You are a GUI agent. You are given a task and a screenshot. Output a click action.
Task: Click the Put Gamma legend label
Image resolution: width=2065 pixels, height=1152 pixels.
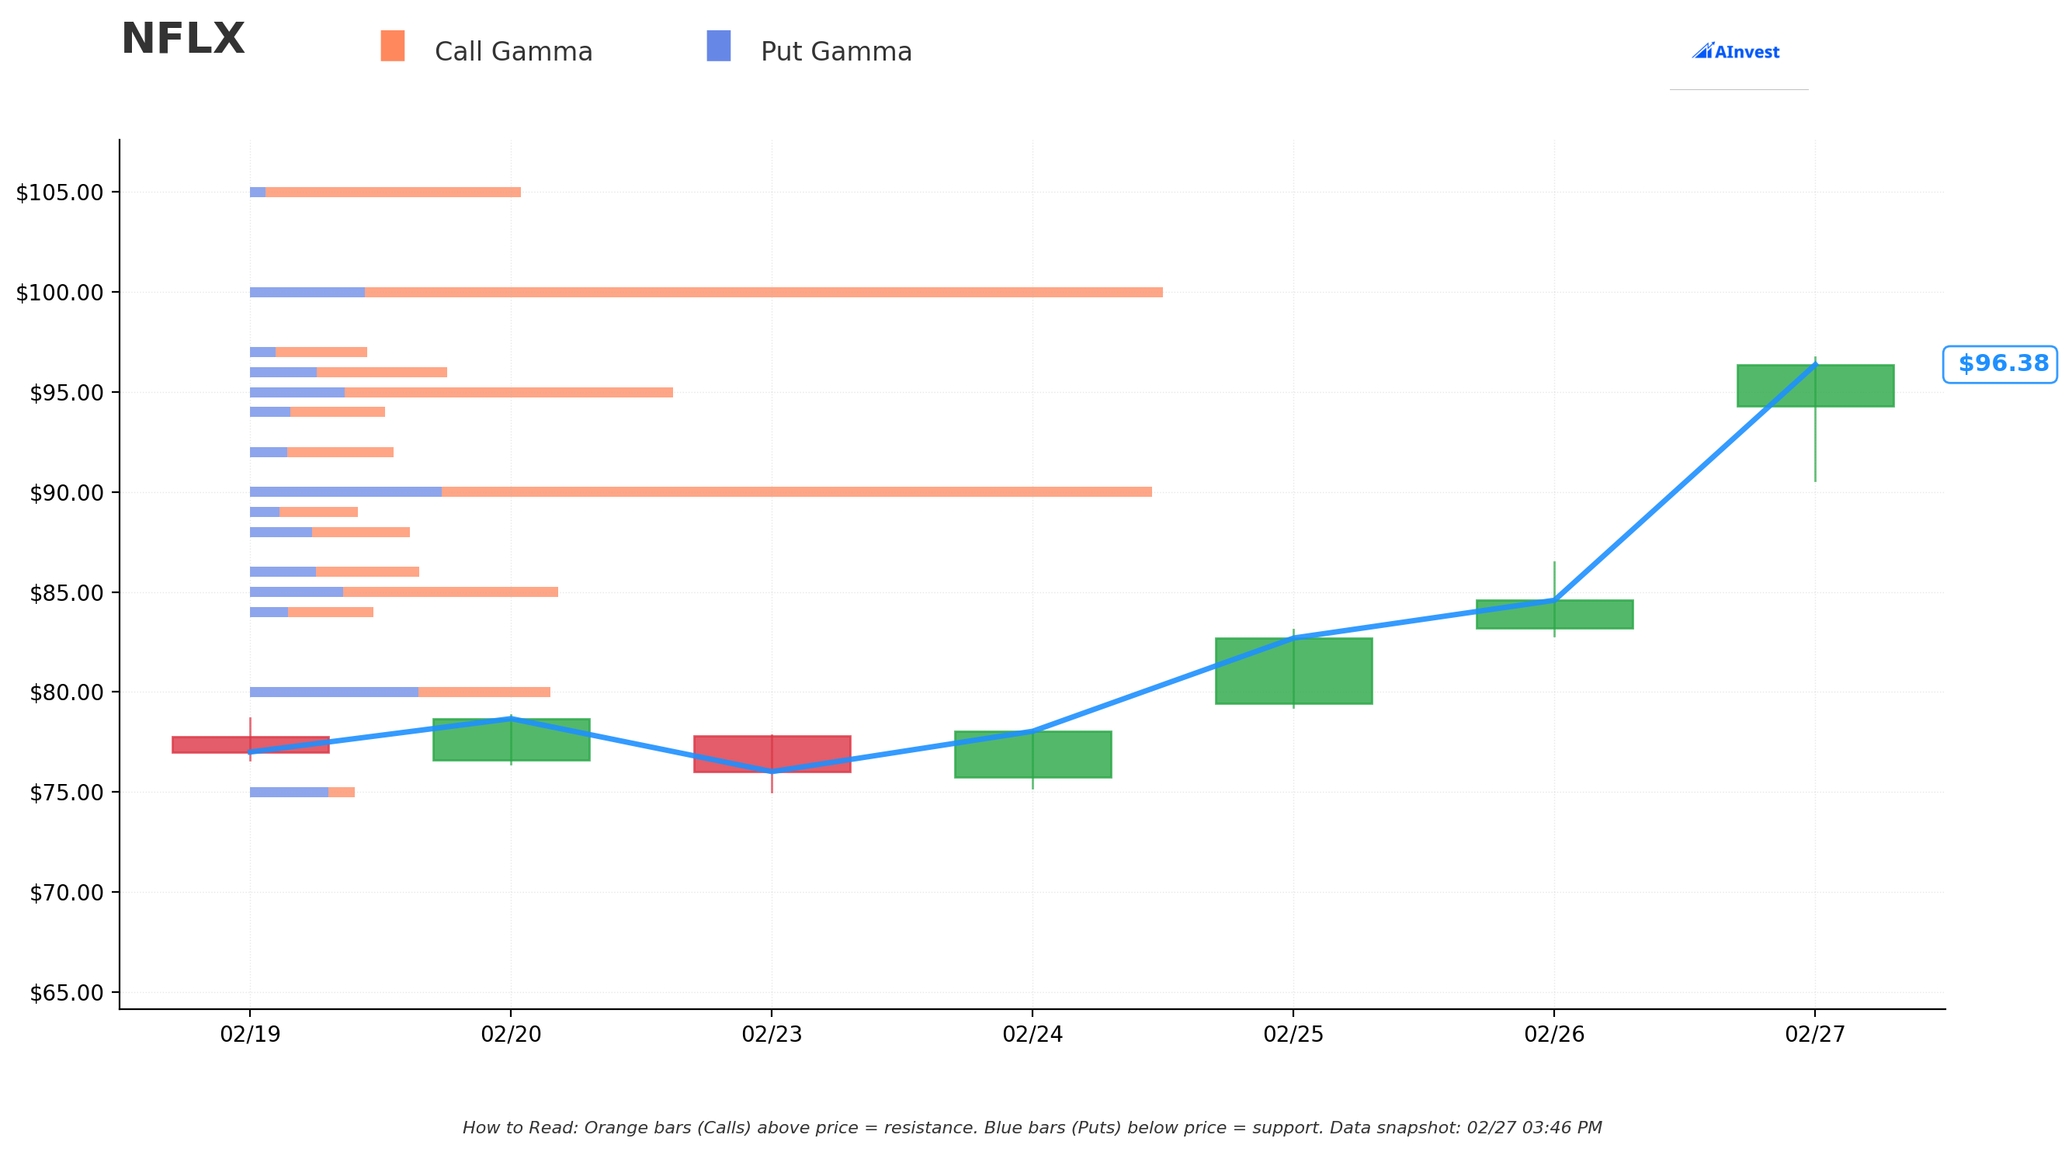click(836, 52)
